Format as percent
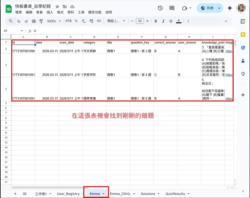The image size is (250, 198). click(76, 21)
